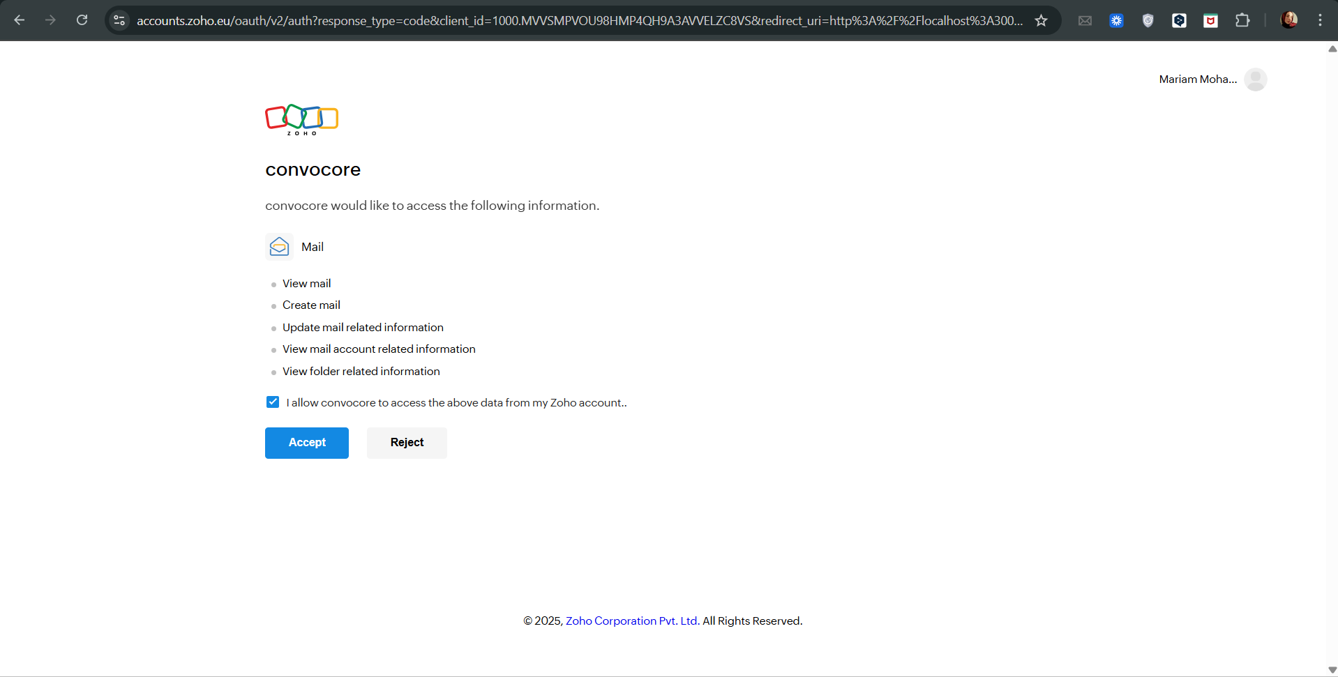Click 'Update mail related information' text
Screen dimensions: 1338x677
coord(363,328)
